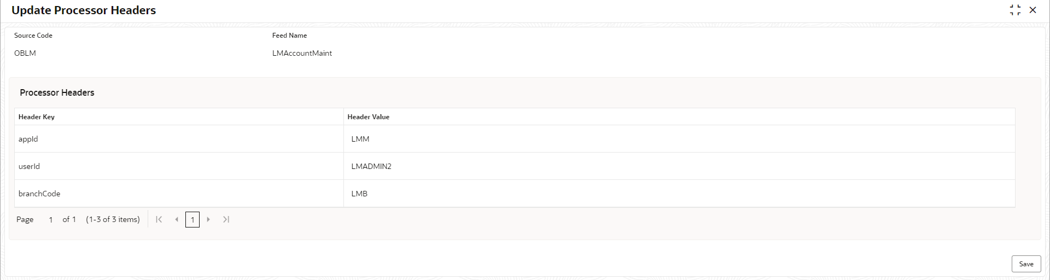
Task: Click the OBLM source code value
Action: (25, 53)
